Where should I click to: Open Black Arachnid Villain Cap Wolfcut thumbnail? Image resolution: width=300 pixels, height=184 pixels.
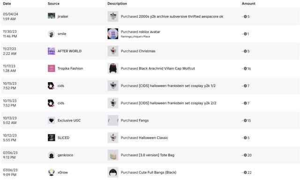(113, 69)
